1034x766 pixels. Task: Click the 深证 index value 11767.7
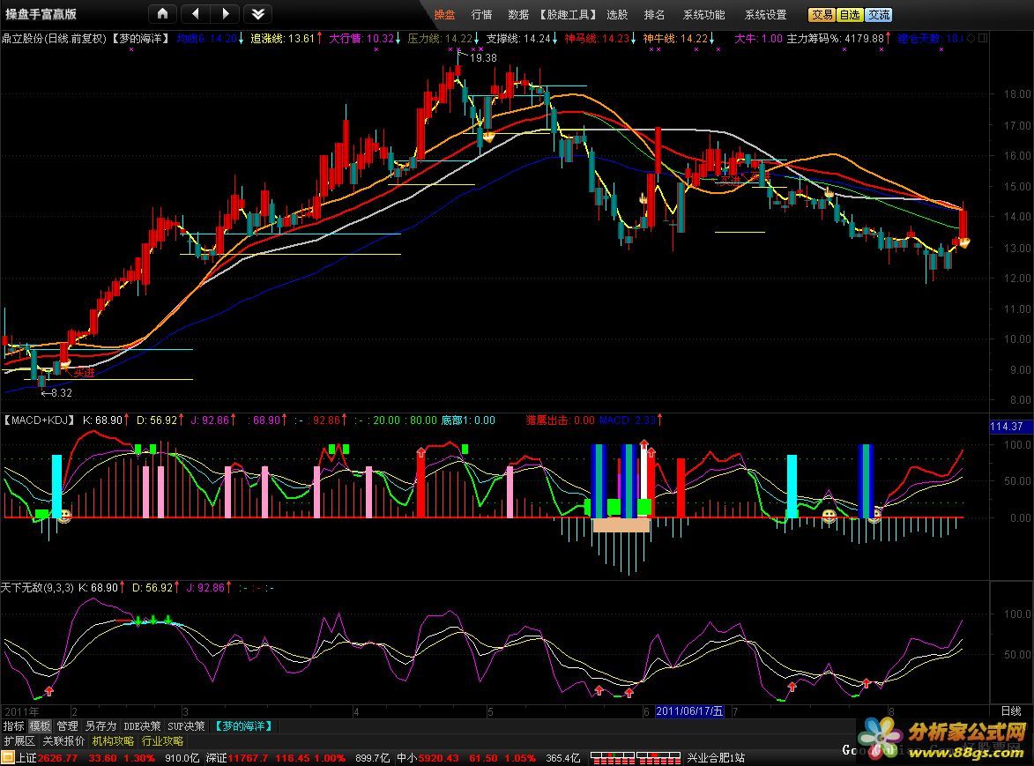pos(248,758)
